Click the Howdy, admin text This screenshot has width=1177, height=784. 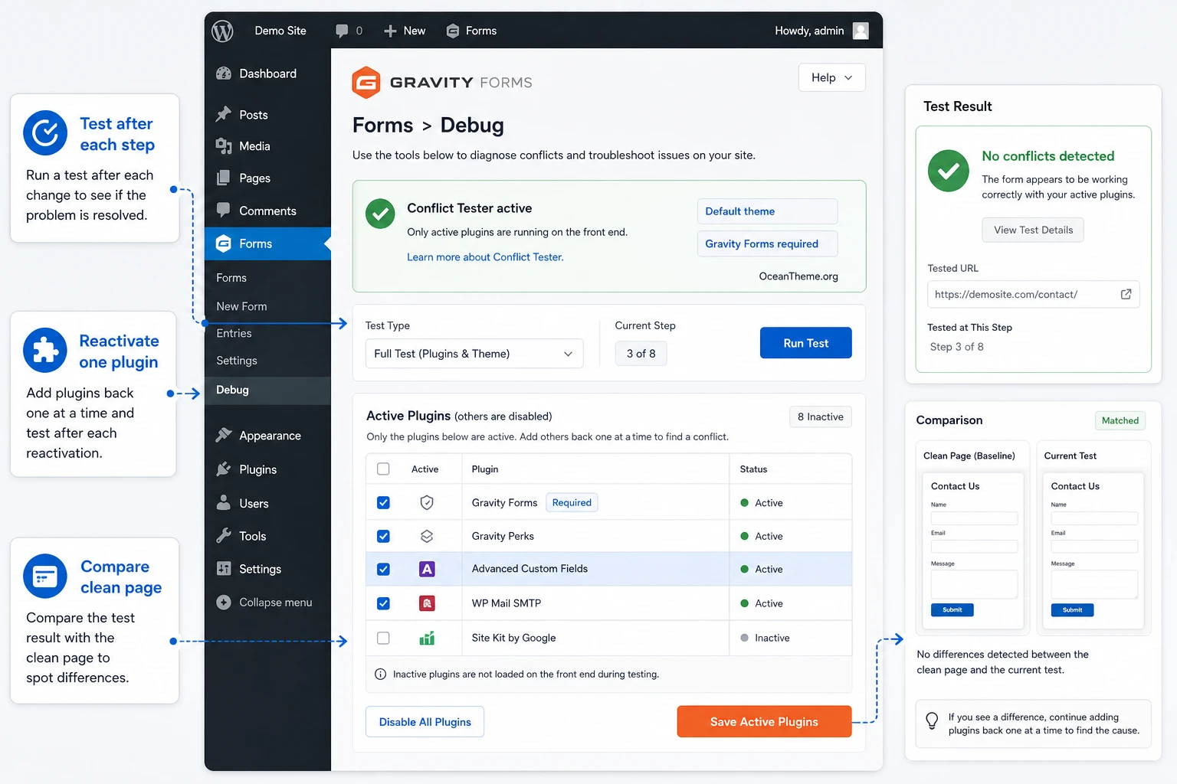pos(809,31)
